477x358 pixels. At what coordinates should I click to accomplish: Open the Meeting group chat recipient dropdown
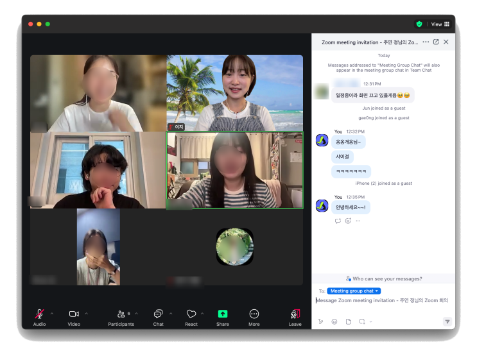pyautogui.click(x=354, y=291)
